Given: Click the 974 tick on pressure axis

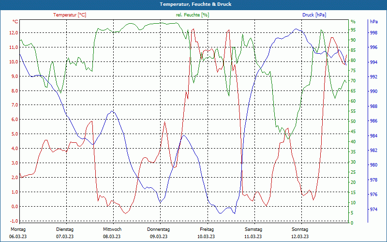Looking at the screenshot, I should point(374,210).
